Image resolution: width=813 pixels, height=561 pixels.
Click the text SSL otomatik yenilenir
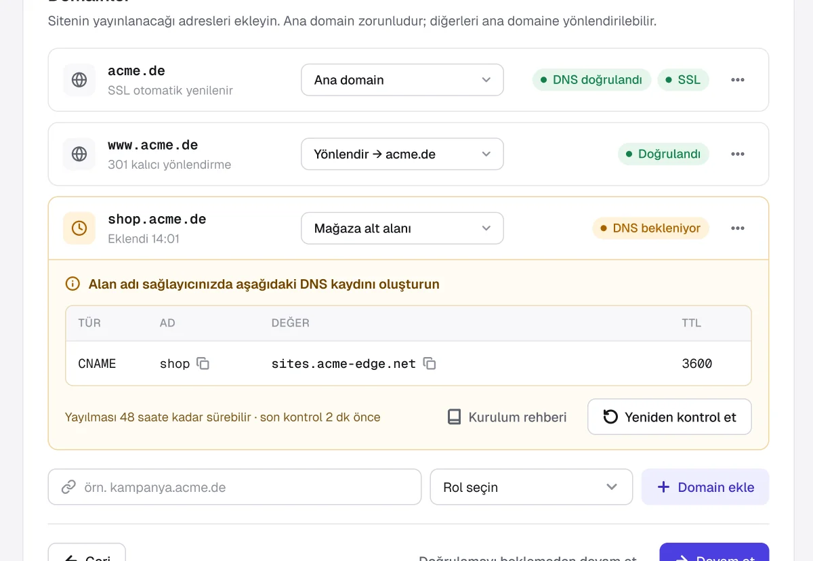(170, 90)
